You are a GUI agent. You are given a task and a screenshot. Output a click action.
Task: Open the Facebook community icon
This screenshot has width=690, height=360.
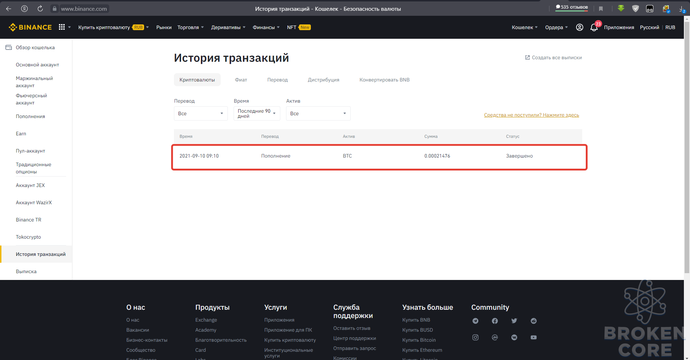pyautogui.click(x=495, y=321)
